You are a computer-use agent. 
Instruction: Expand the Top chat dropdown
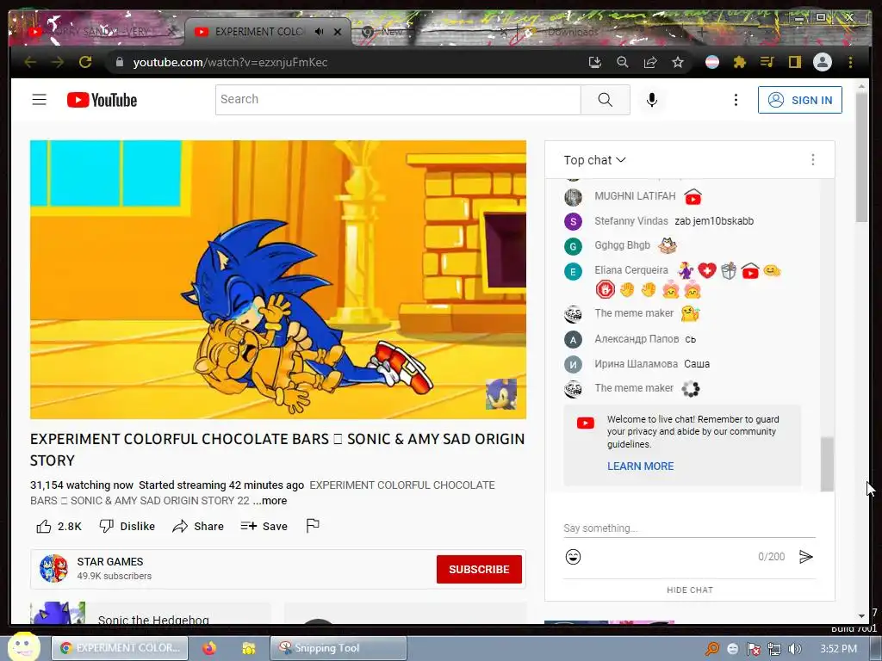point(594,160)
